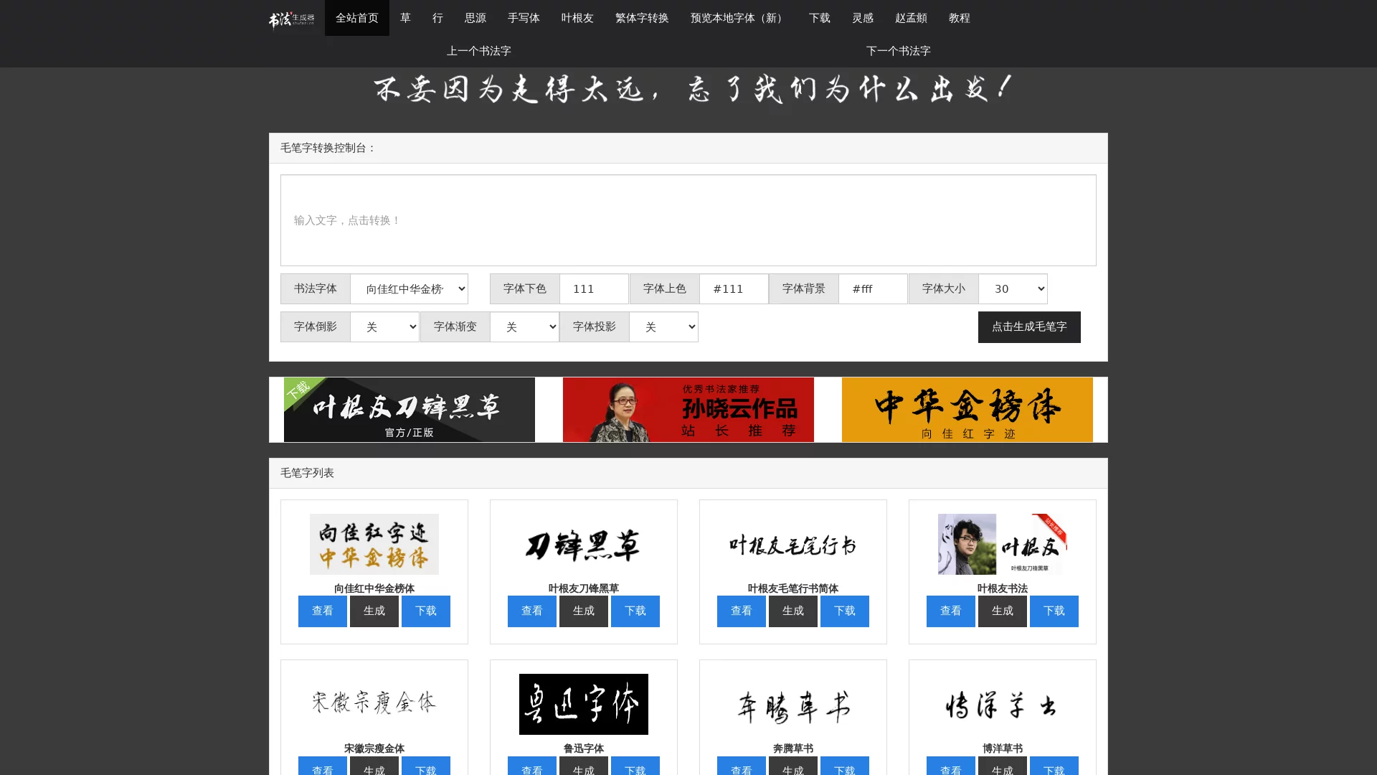Viewport: 1377px width, 775px height.
Task: Click 查看 under 叶根友刀锋黑草
Action: pyautogui.click(x=531, y=611)
